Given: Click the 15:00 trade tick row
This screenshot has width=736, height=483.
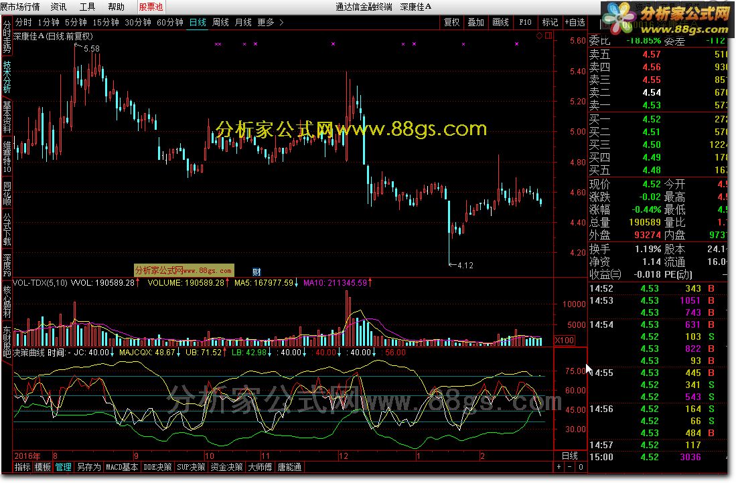Looking at the screenshot, I should pos(658,457).
